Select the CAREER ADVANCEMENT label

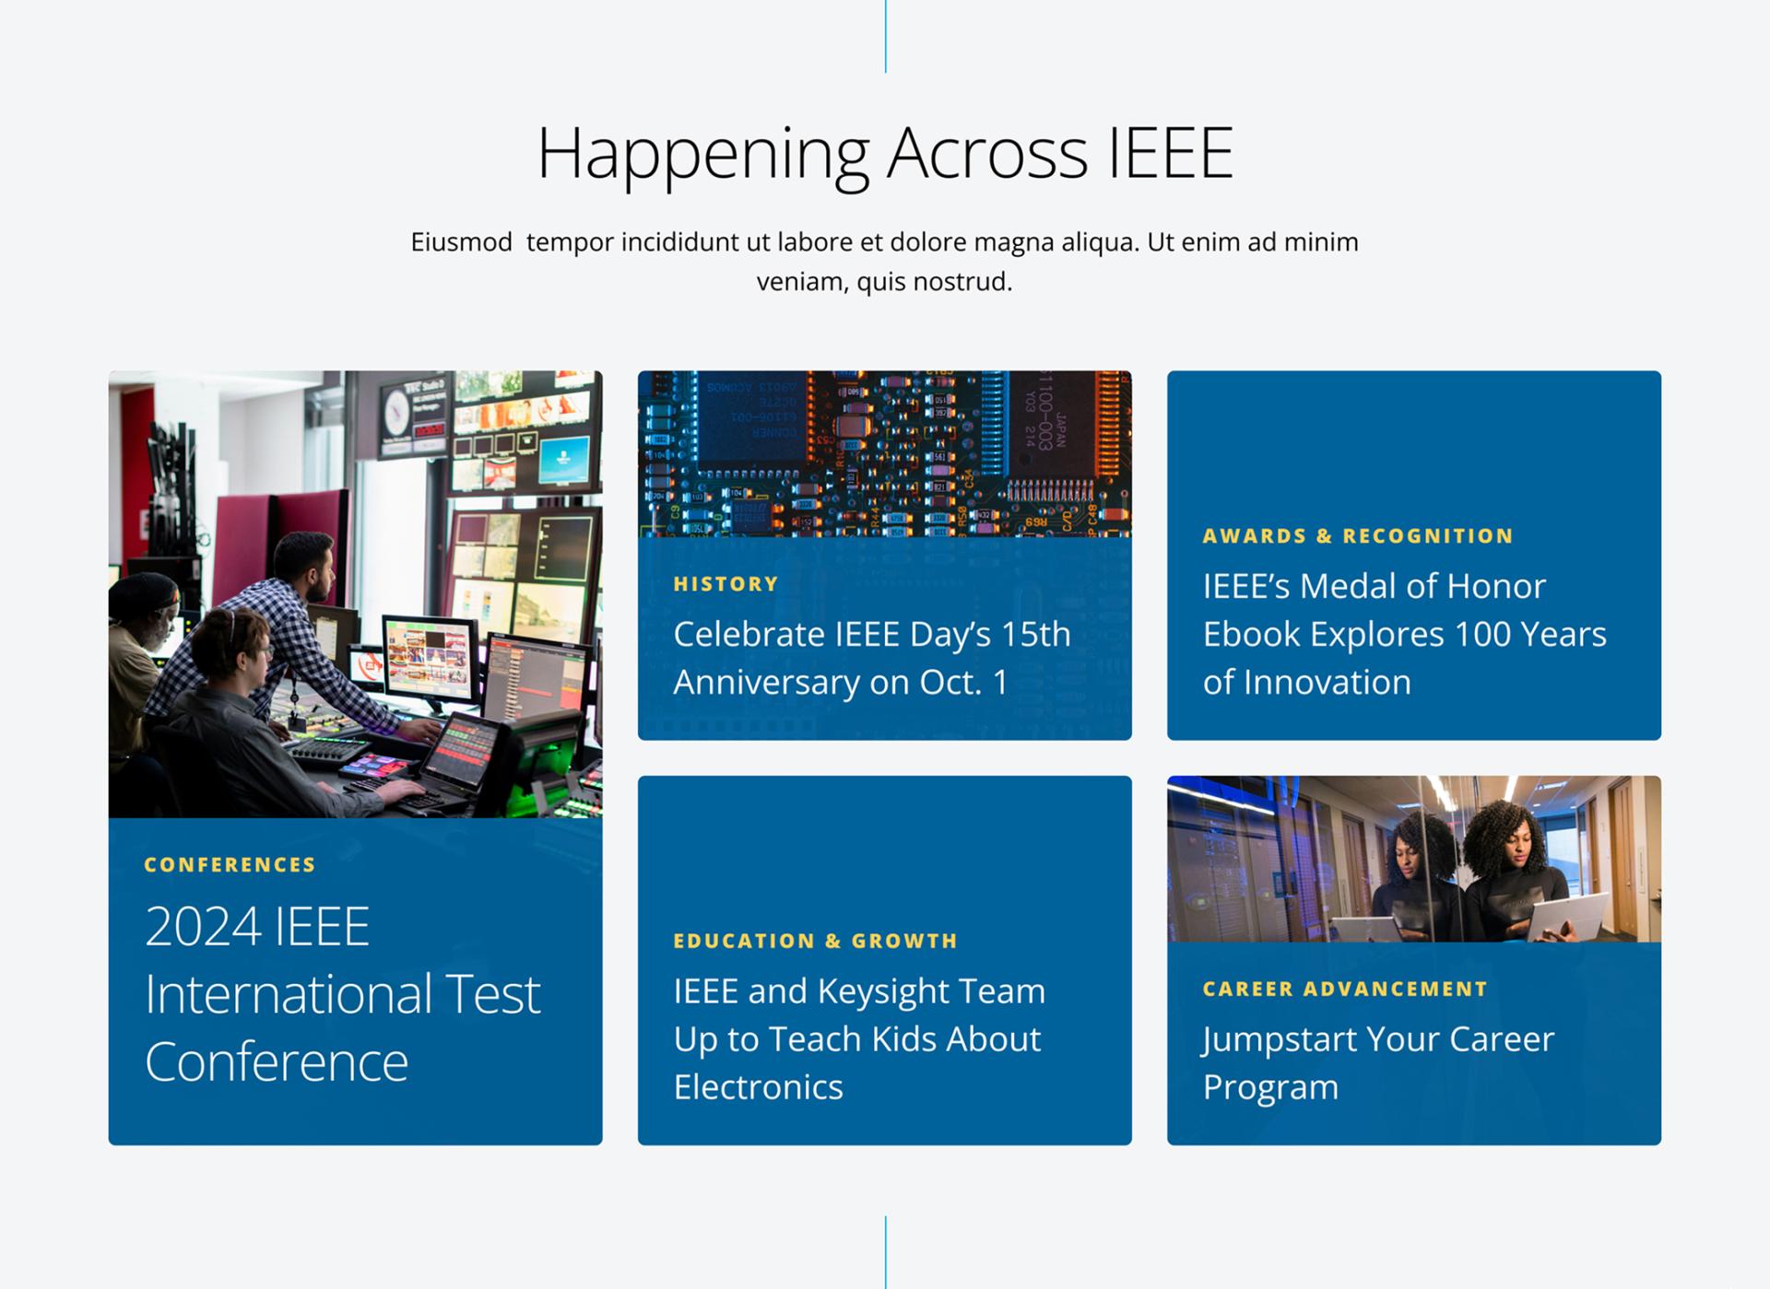coord(1344,989)
